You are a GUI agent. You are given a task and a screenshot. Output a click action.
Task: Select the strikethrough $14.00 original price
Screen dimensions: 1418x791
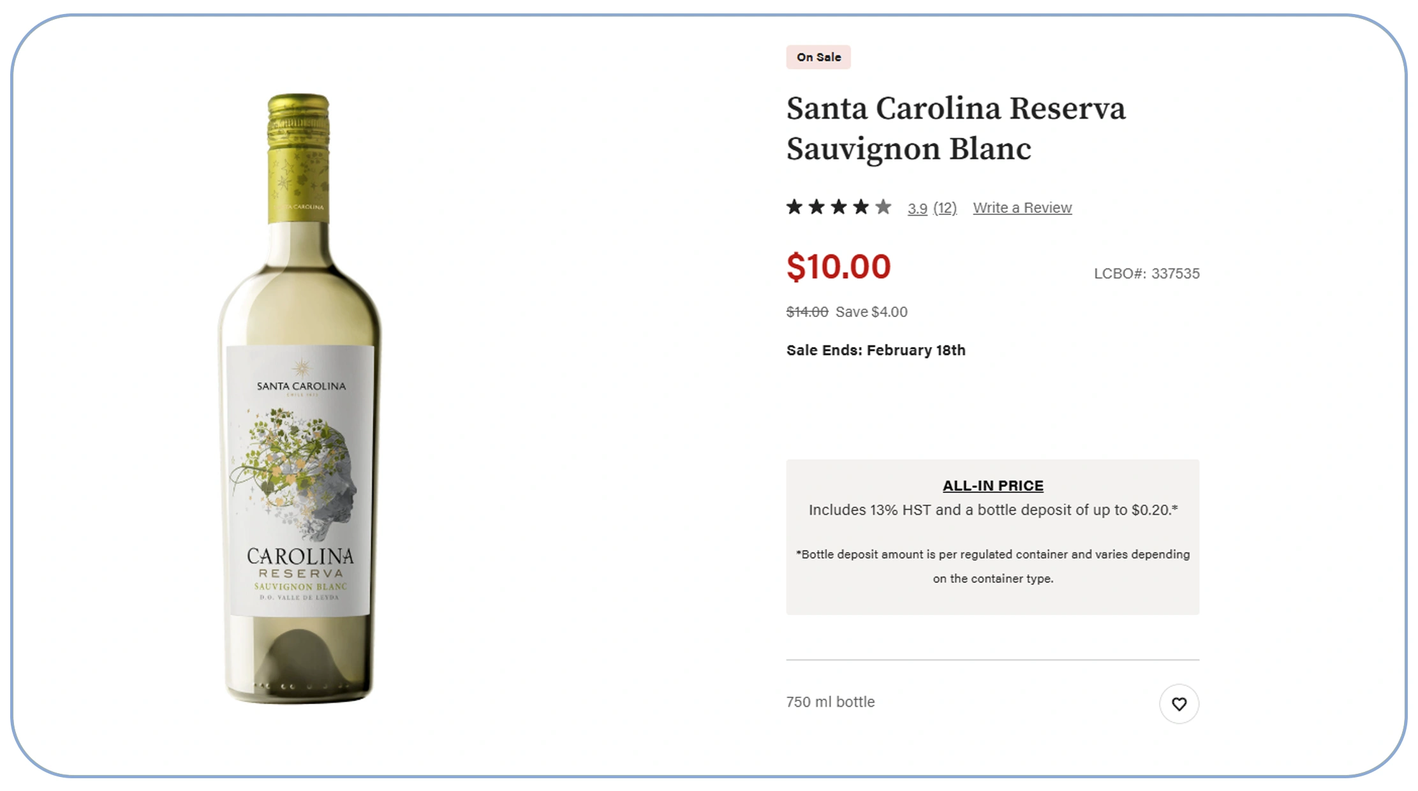[x=806, y=312]
